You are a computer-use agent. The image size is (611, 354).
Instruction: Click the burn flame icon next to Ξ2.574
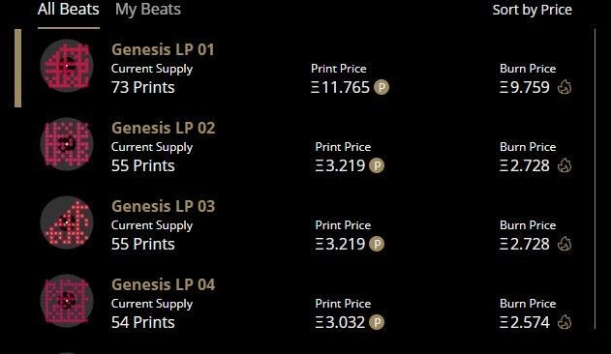tap(565, 322)
